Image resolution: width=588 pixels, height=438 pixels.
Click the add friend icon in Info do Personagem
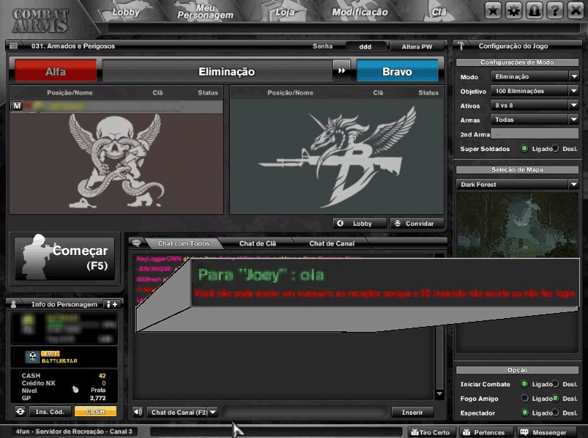pos(112,304)
